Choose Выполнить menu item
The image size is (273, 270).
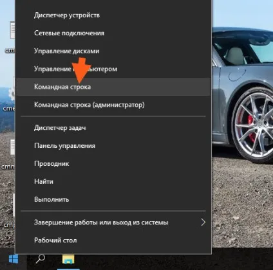[x=113, y=199]
